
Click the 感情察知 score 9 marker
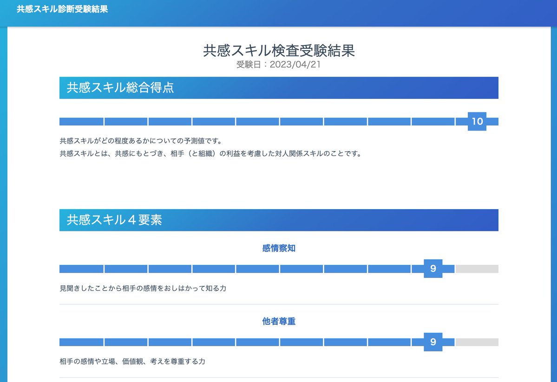click(x=433, y=269)
